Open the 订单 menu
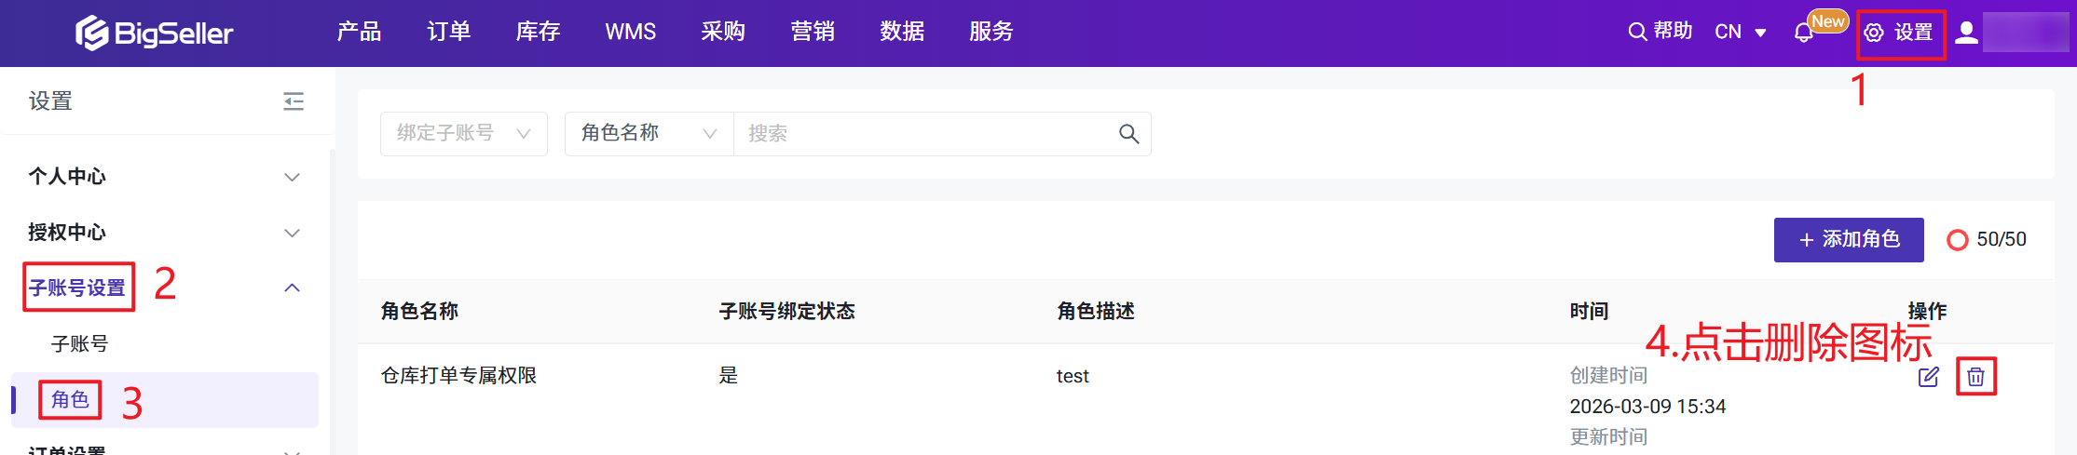This screenshot has width=2077, height=455. click(448, 32)
